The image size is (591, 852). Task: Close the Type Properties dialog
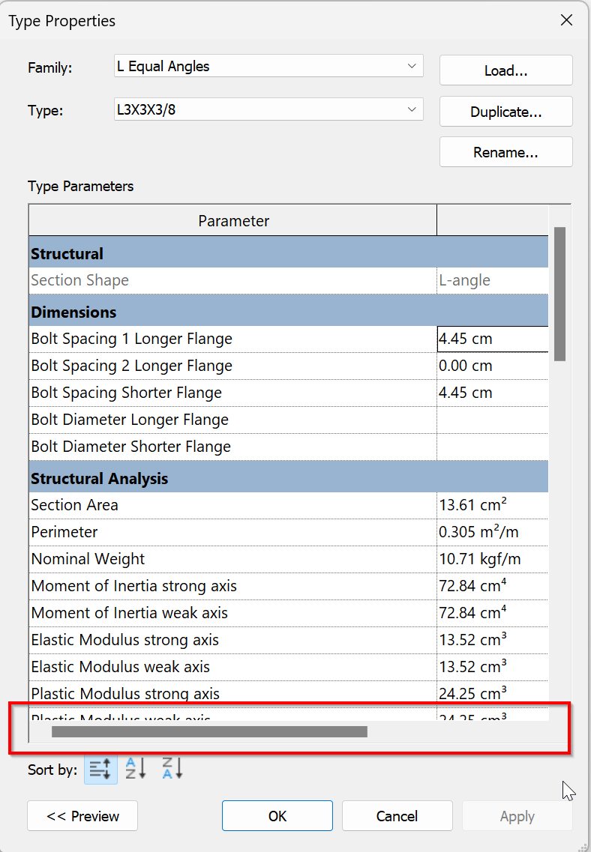click(x=566, y=20)
